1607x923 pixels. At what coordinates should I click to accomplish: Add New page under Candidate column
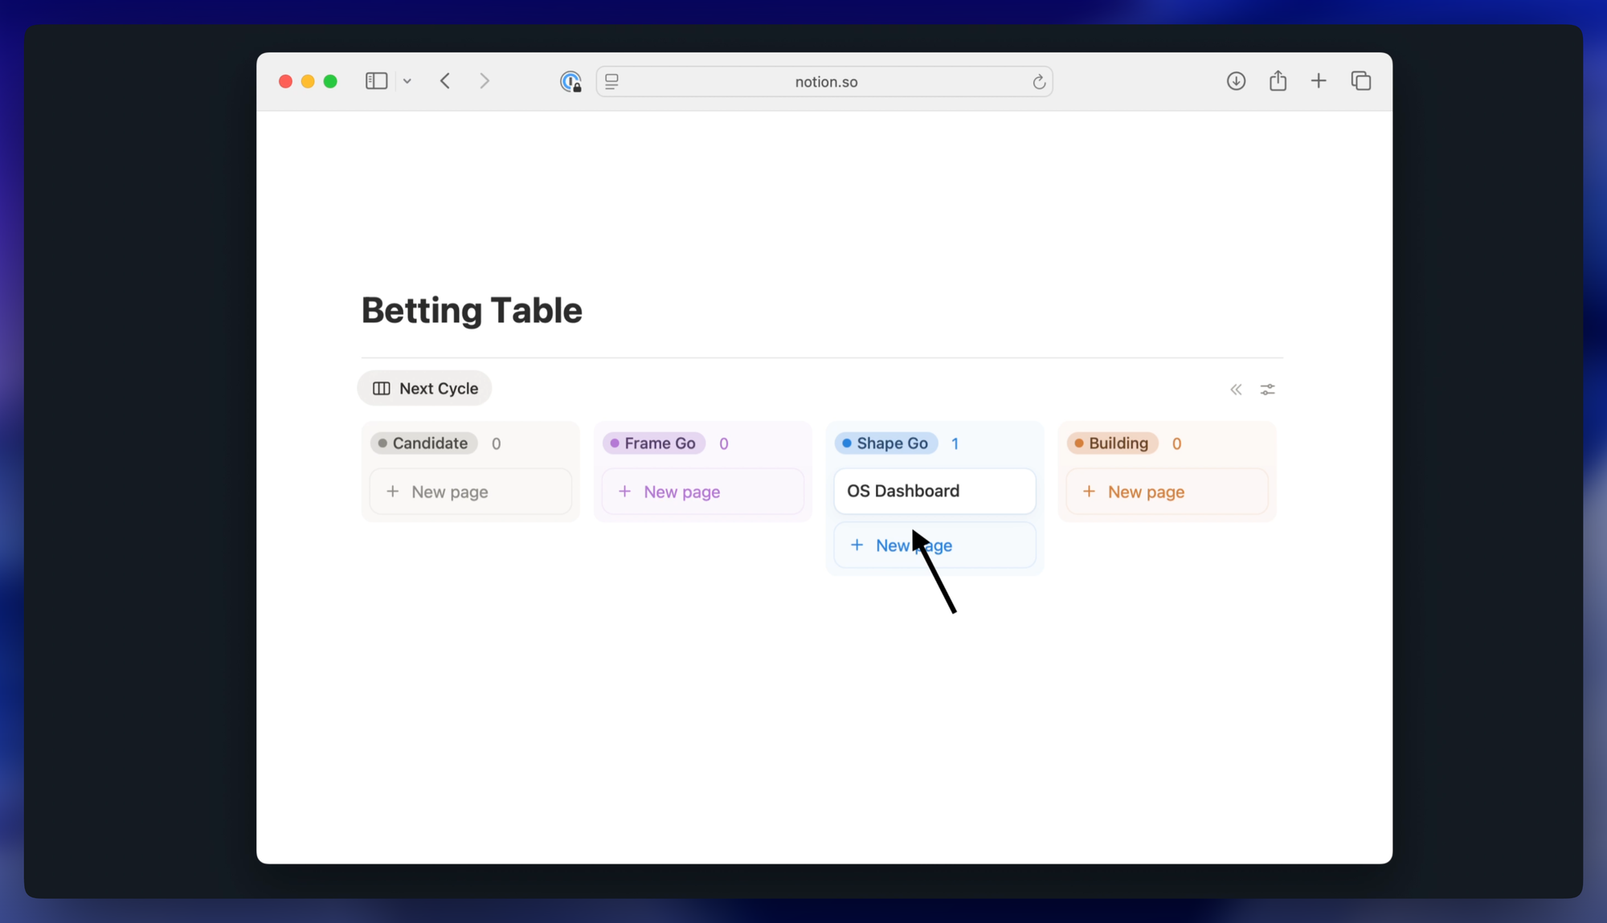[x=470, y=492]
